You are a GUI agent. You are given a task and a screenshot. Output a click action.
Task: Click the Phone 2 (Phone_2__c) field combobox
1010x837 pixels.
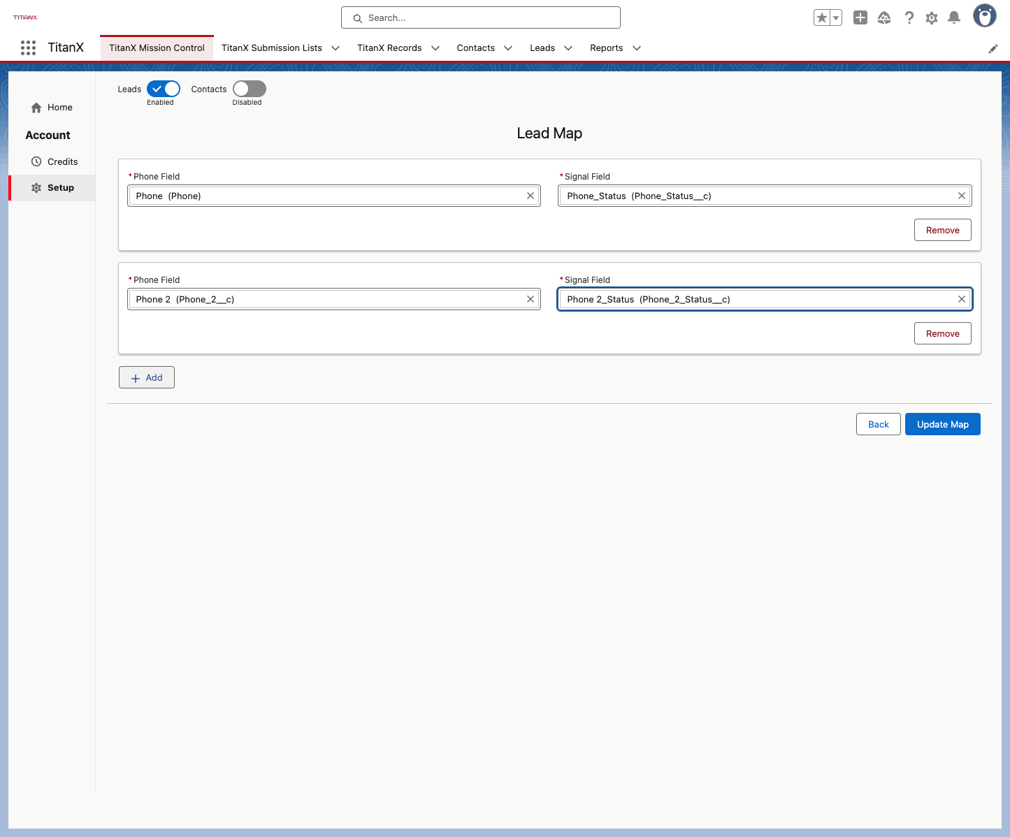(x=334, y=299)
